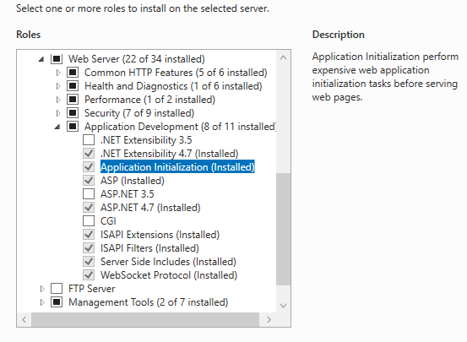Expand the Performance node arrow

(x=58, y=100)
